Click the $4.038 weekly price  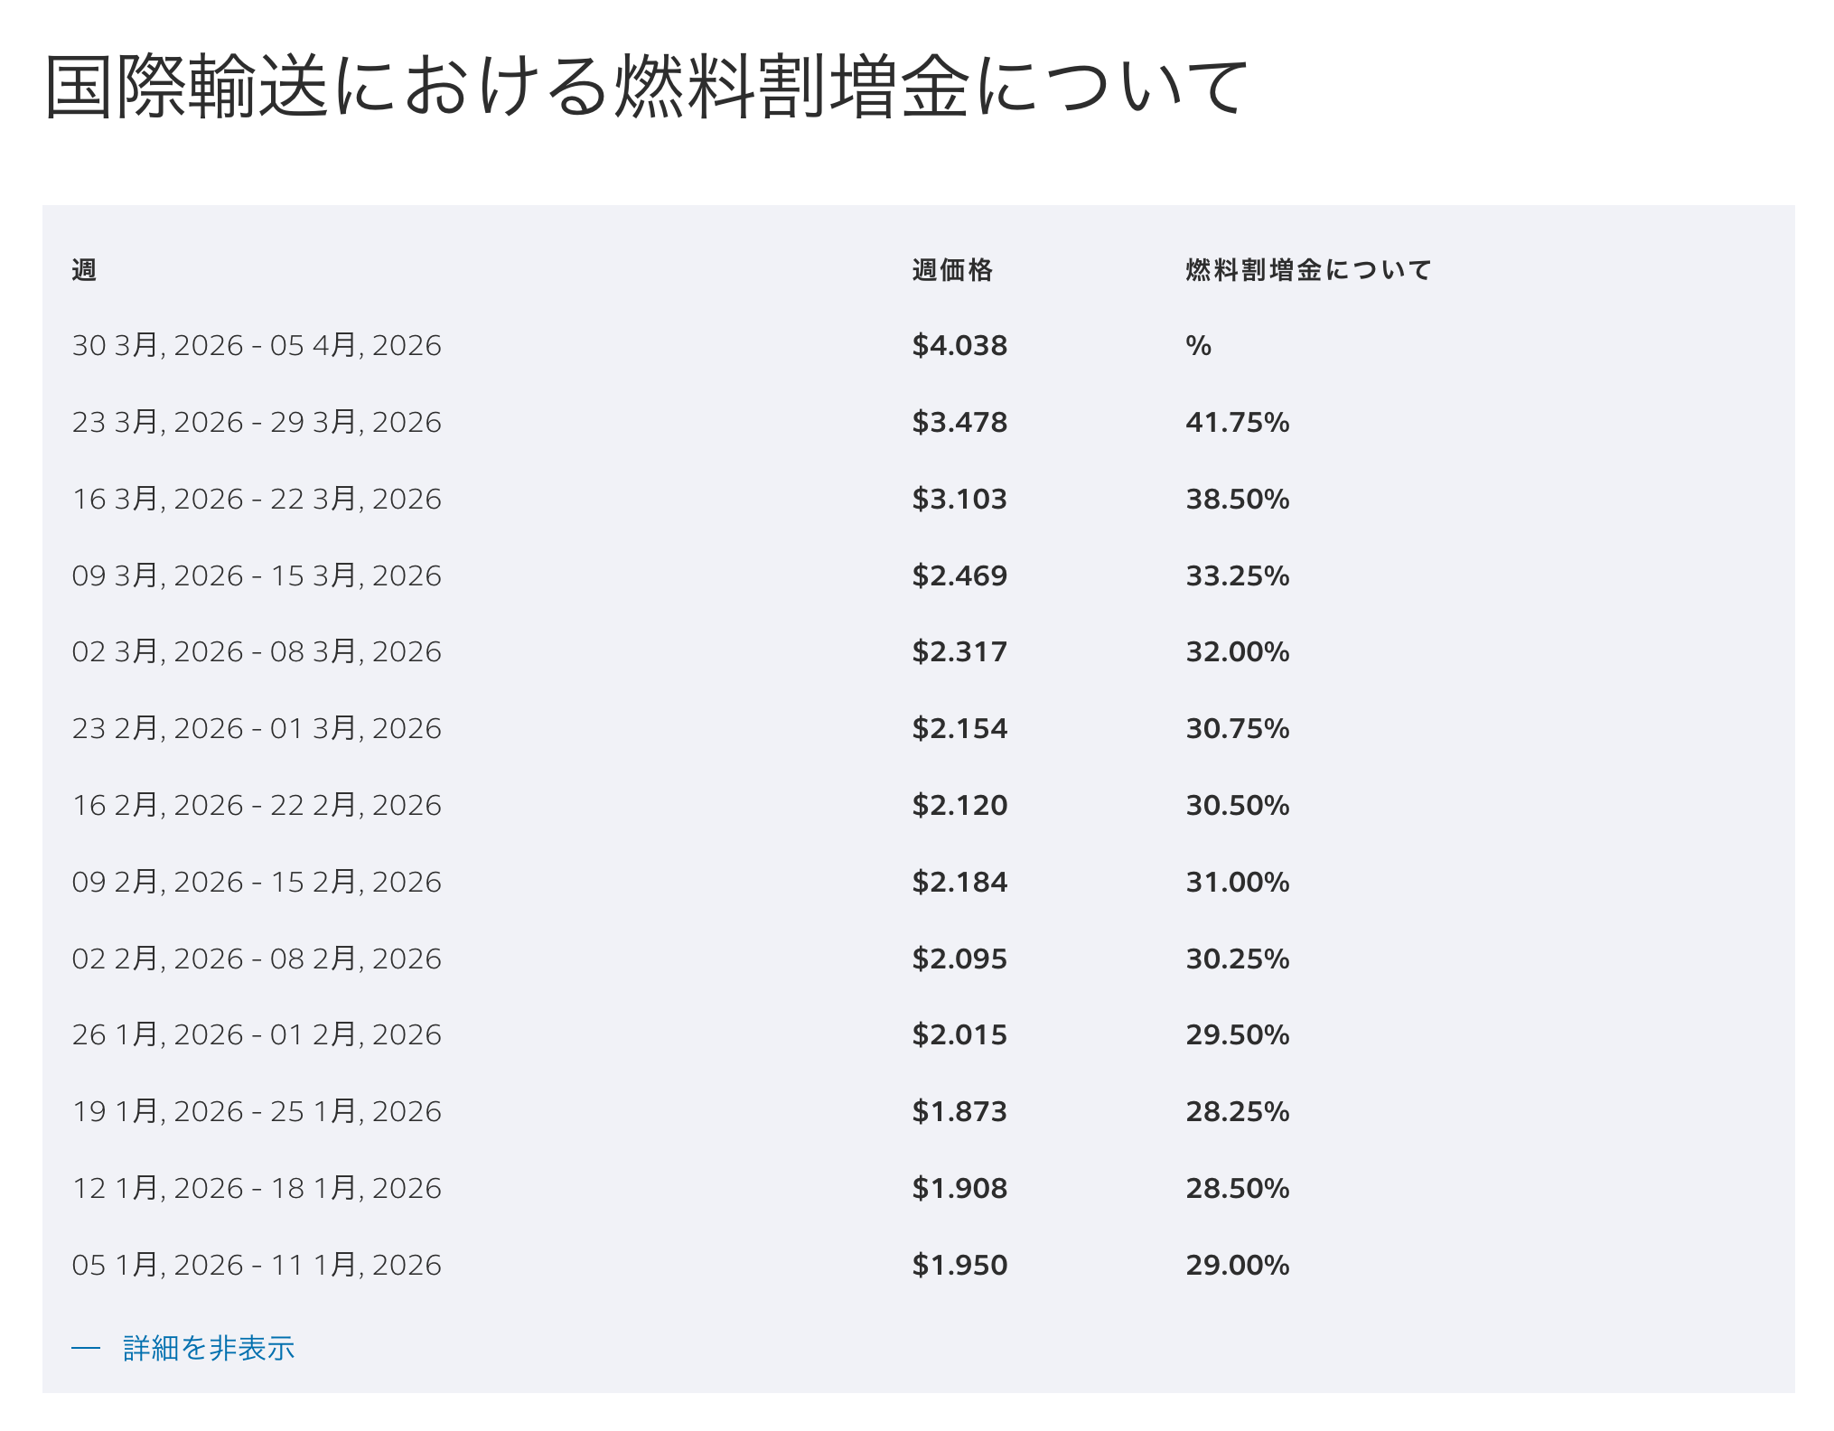point(959,345)
